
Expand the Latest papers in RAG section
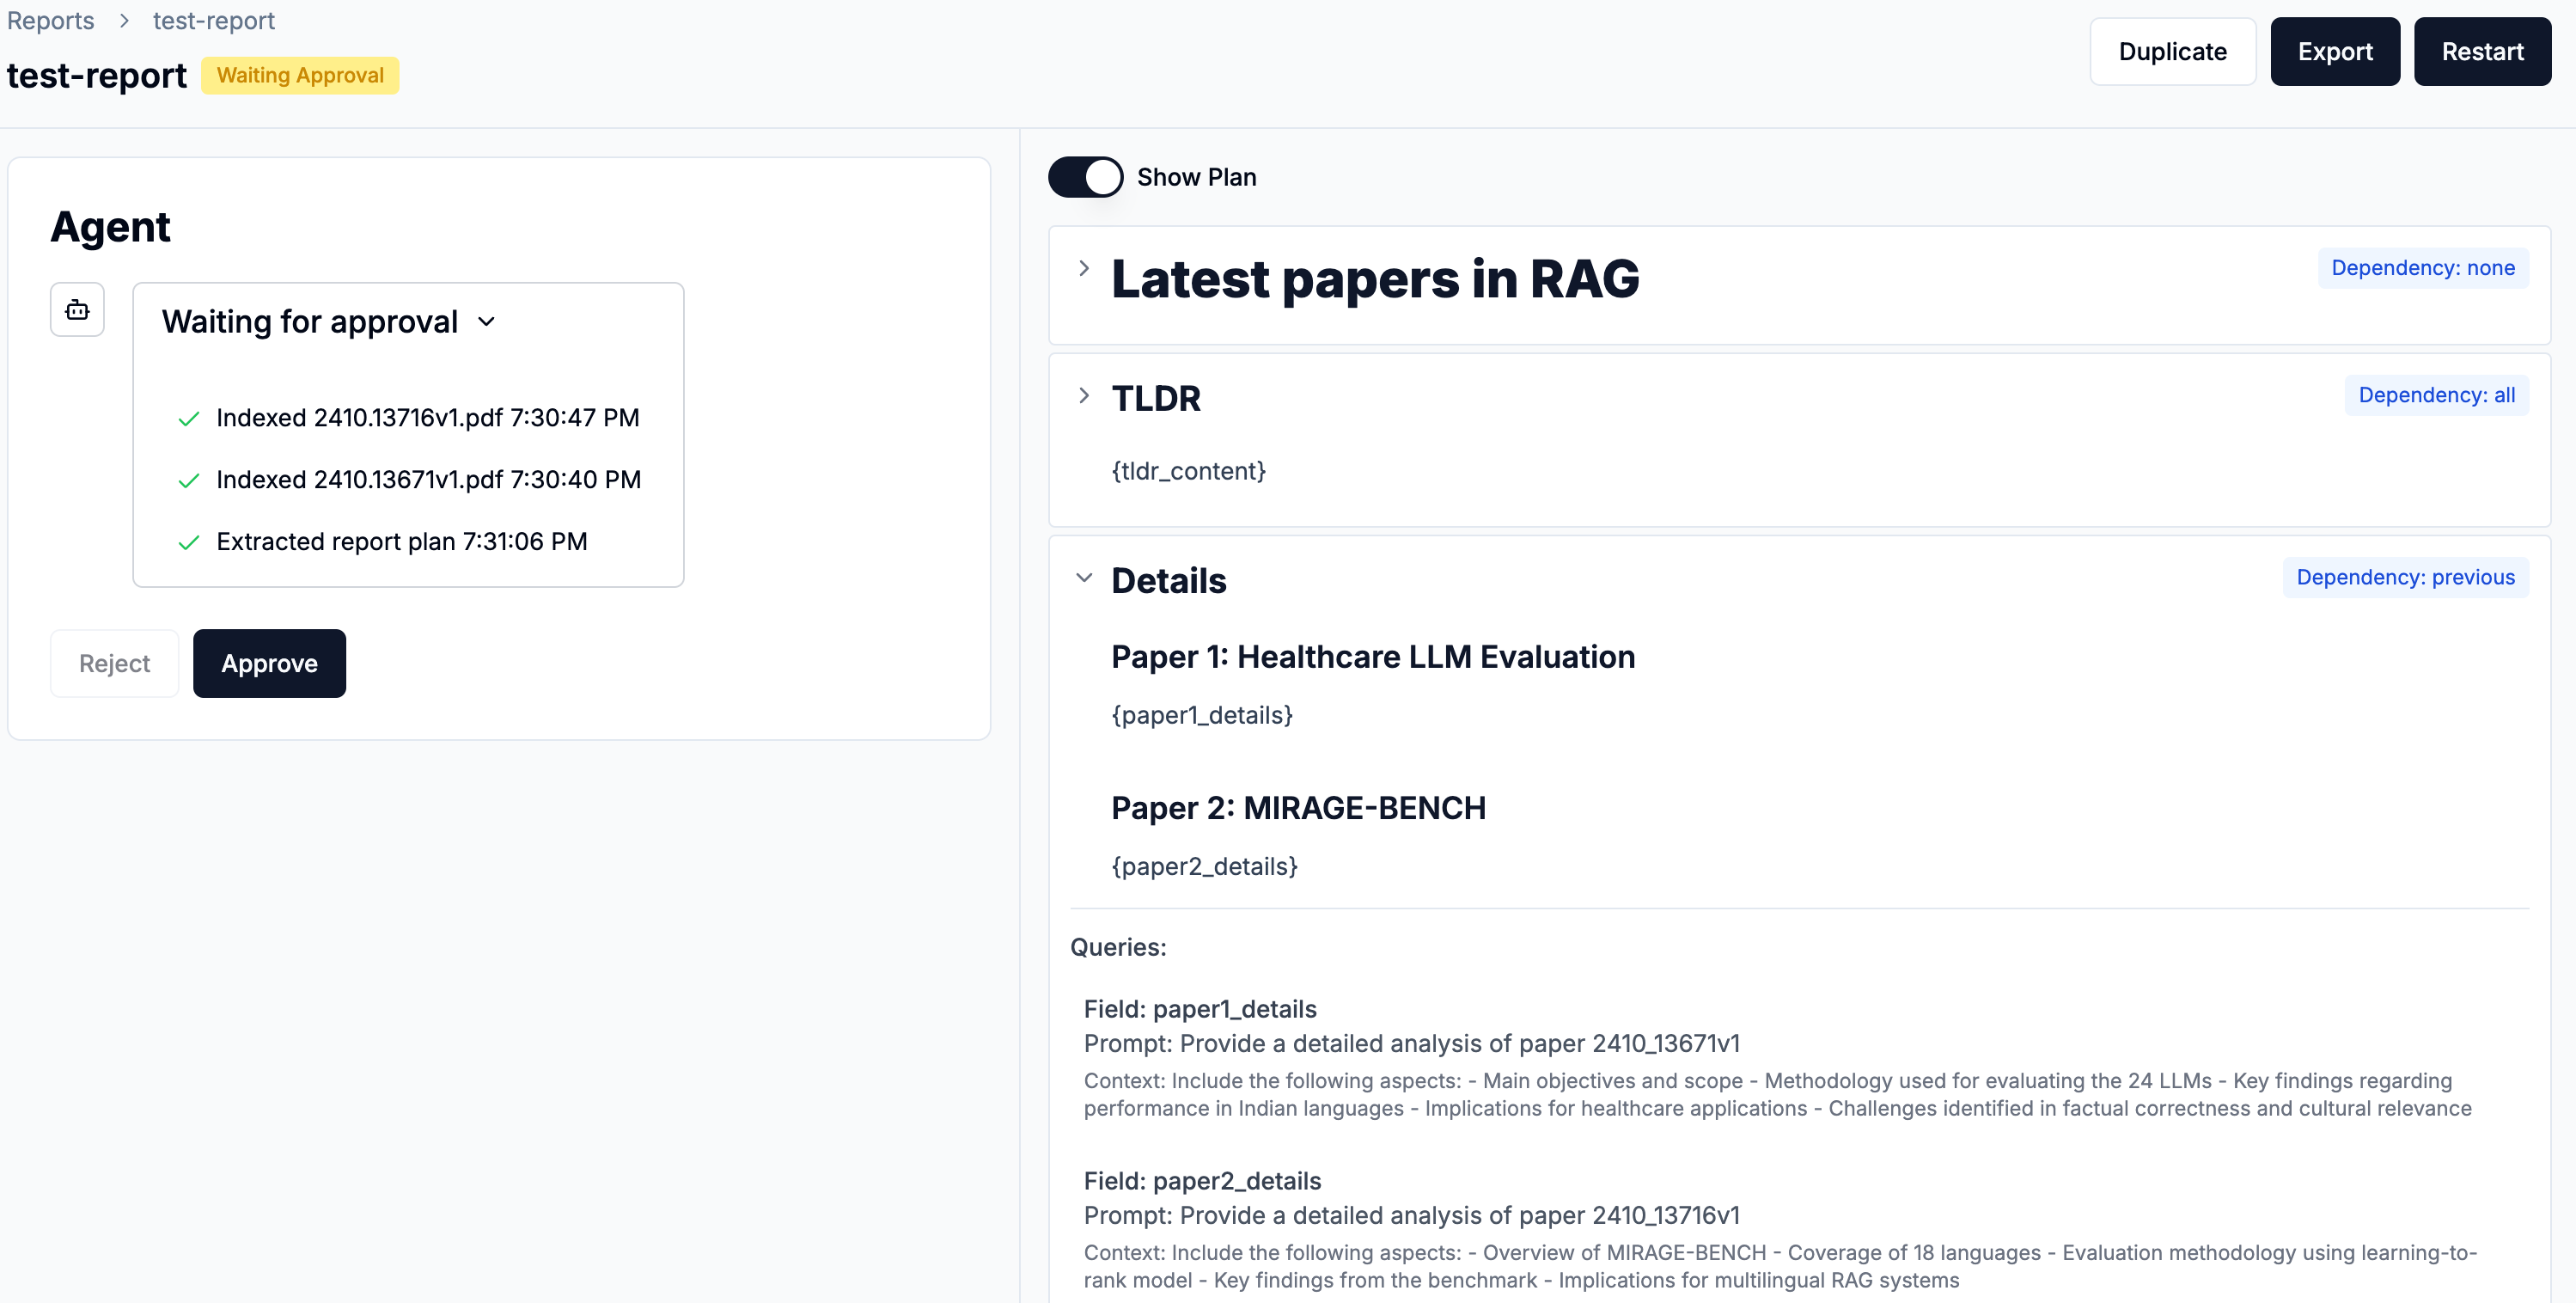(x=1084, y=268)
